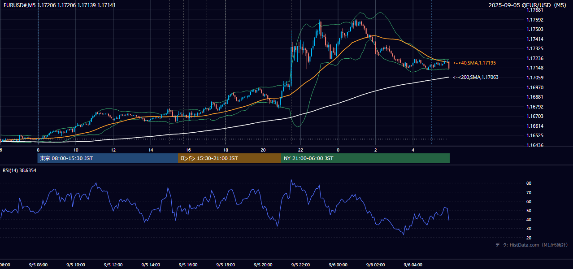Screen dimensions: 573x269
Task: Click hour label 16 under the price chart
Action: (188, 150)
